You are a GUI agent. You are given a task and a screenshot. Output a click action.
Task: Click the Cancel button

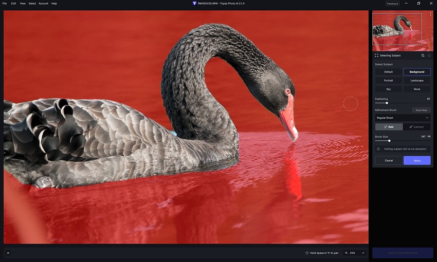[x=389, y=160]
